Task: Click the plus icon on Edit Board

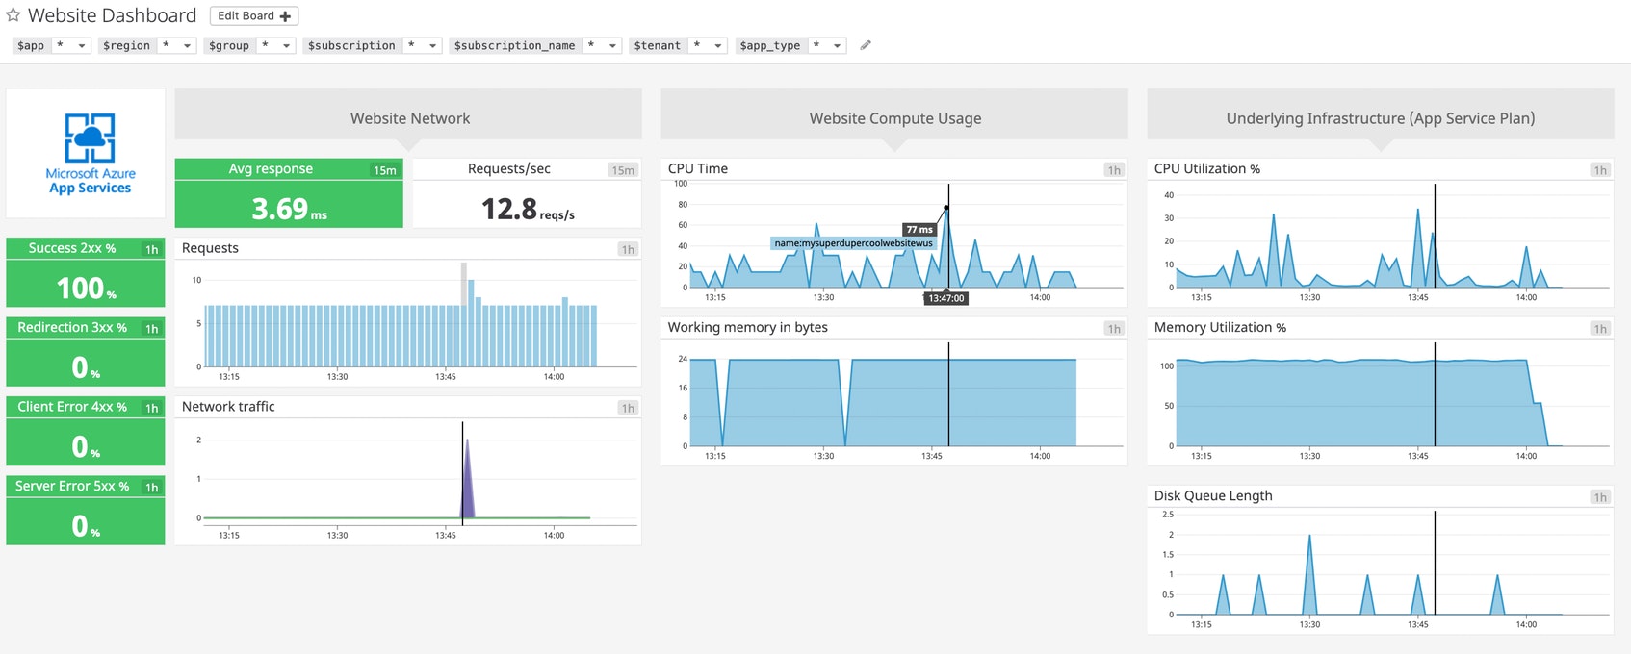Action: tap(285, 16)
